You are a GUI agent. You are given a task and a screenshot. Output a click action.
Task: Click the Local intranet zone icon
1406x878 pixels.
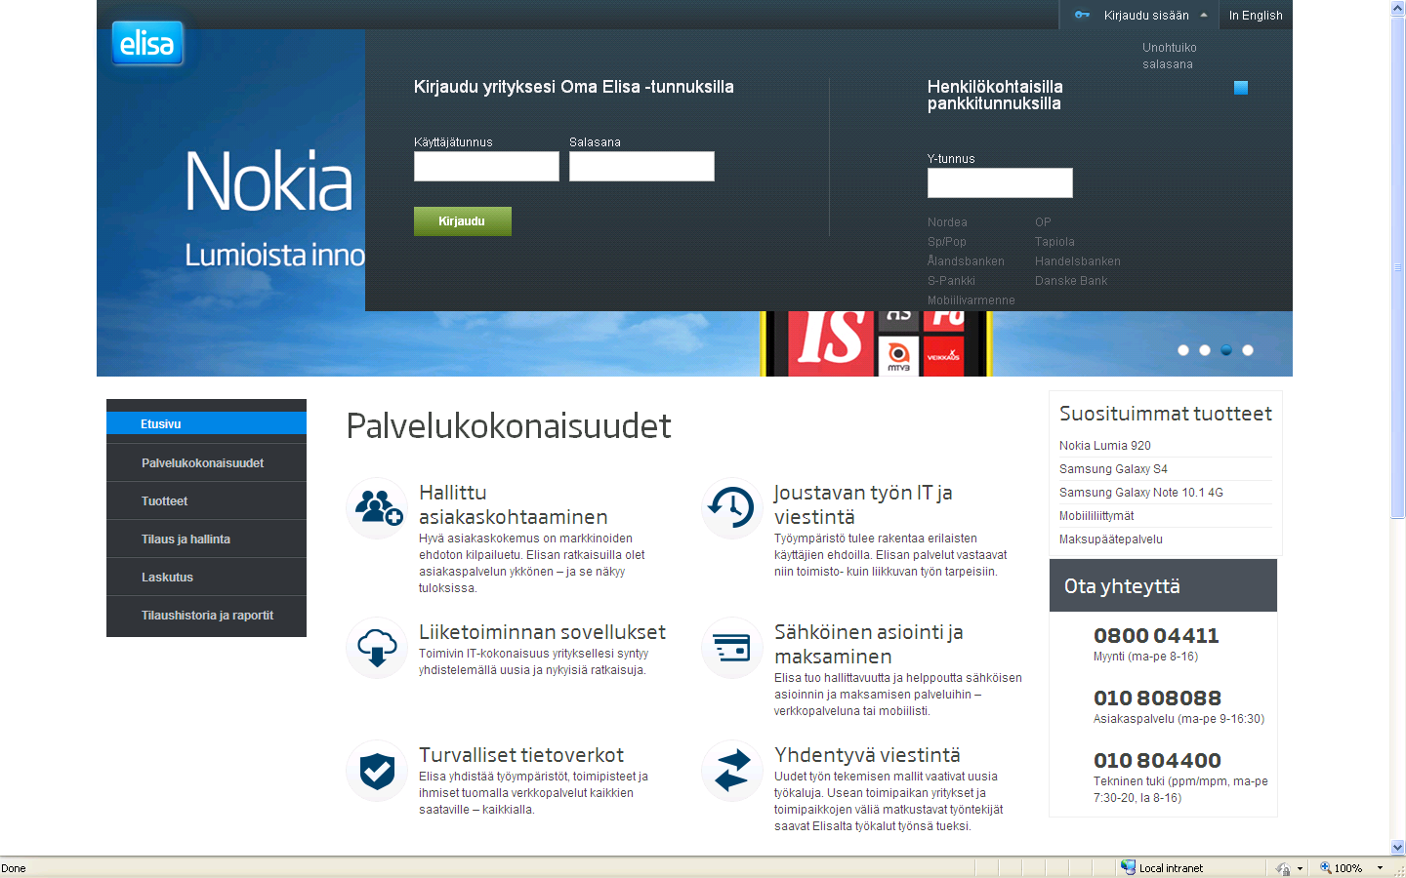coord(1128,867)
